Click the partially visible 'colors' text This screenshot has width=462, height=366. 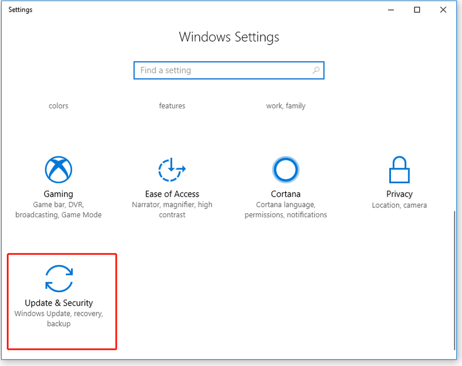click(x=58, y=106)
